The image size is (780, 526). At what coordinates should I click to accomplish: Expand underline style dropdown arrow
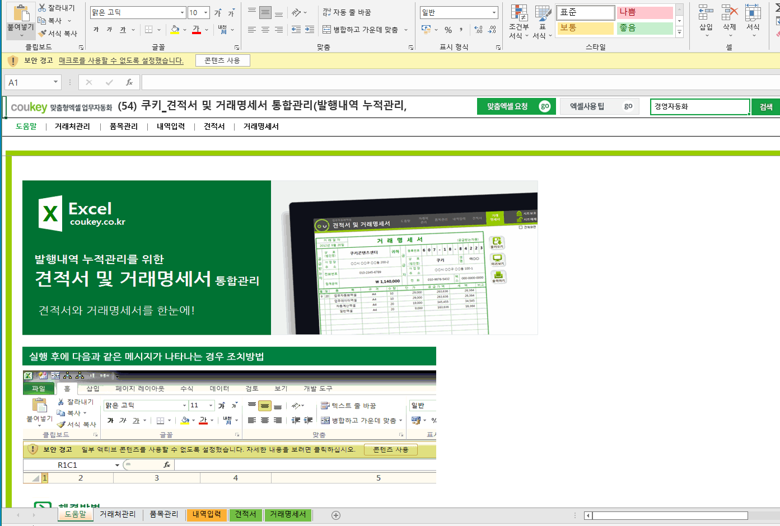pyautogui.click(x=133, y=30)
